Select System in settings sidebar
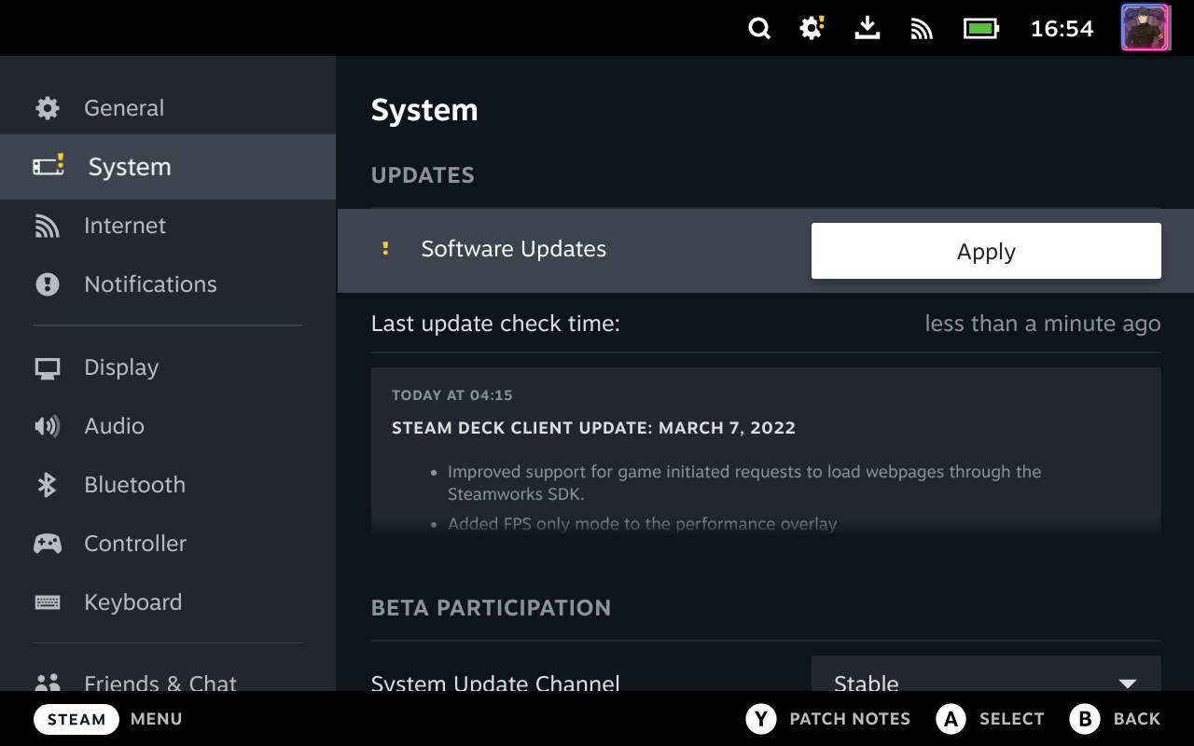This screenshot has width=1194, height=746. (168, 167)
